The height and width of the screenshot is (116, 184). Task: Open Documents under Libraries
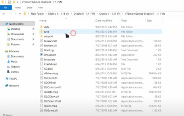[17, 57]
